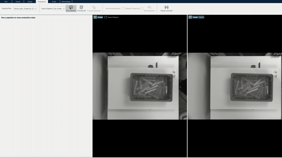Enable the Search Region checkbox
Viewport: 282px width, 158px height.
point(106,17)
